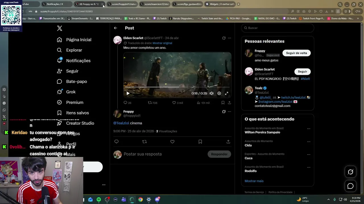Click the Buscar search box
This screenshot has height=204, width=364.
(x=278, y=28)
